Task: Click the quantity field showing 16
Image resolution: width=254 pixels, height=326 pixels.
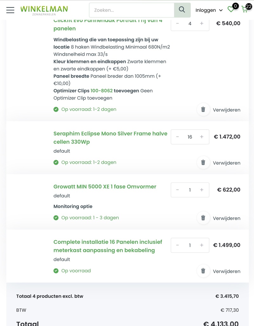Action: point(190,137)
